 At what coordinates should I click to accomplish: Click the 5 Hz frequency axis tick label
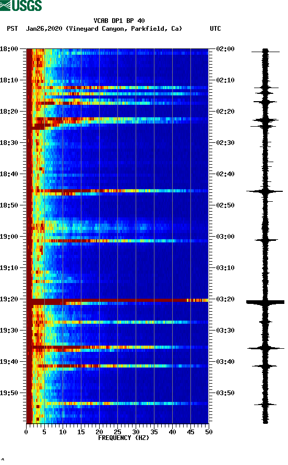pyautogui.click(x=44, y=432)
